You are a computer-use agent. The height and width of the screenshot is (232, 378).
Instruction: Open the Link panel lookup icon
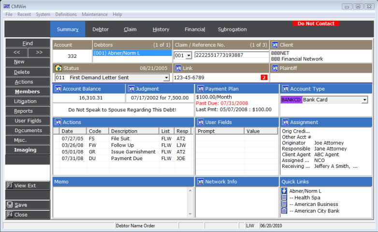177,68
